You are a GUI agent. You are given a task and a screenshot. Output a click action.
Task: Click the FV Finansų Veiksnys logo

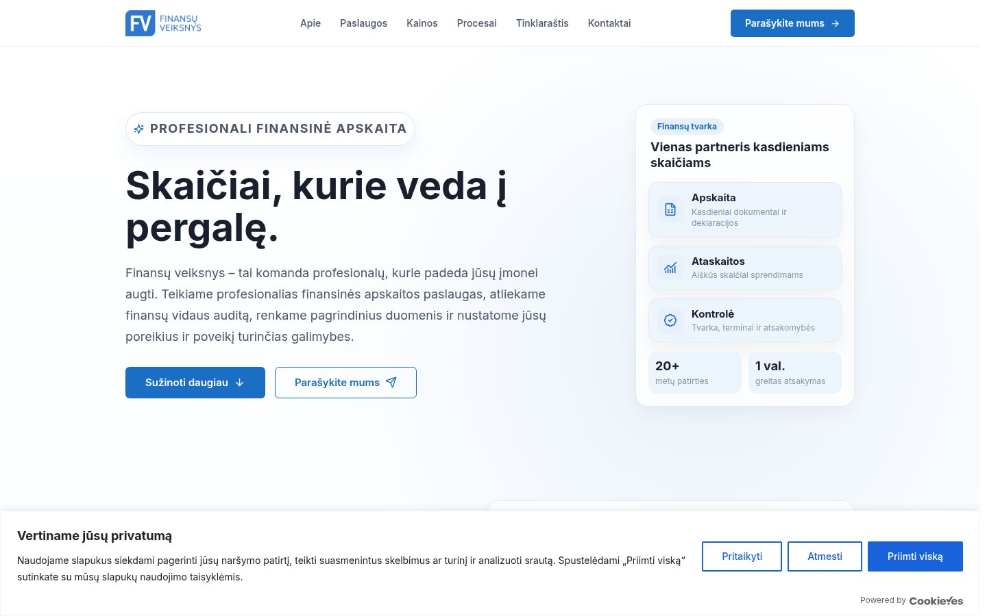click(x=163, y=23)
